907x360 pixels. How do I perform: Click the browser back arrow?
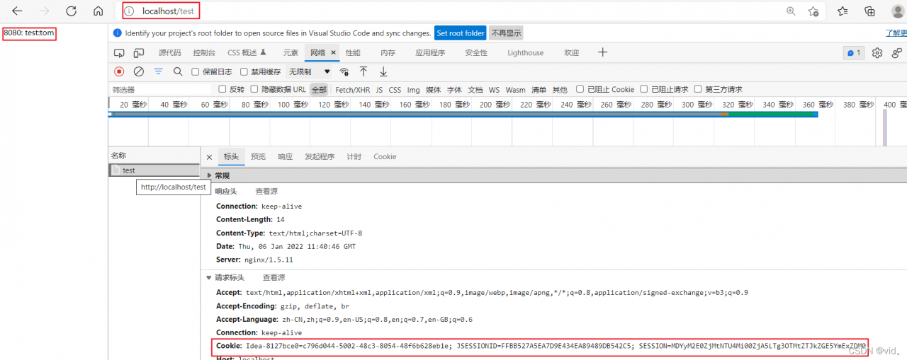pos(17,11)
